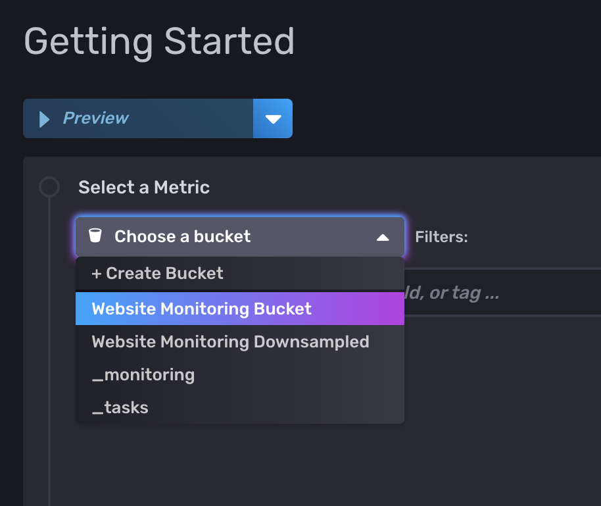
Task: Click the "Choose a bucket" dropdown text
Action: pos(182,237)
